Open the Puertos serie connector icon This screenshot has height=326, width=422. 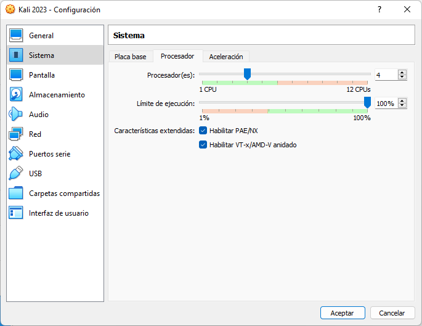pos(16,153)
